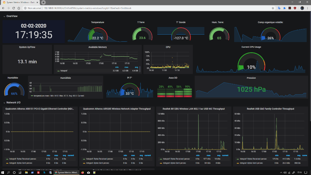Go to the browser home page icon

coord(19,8)
